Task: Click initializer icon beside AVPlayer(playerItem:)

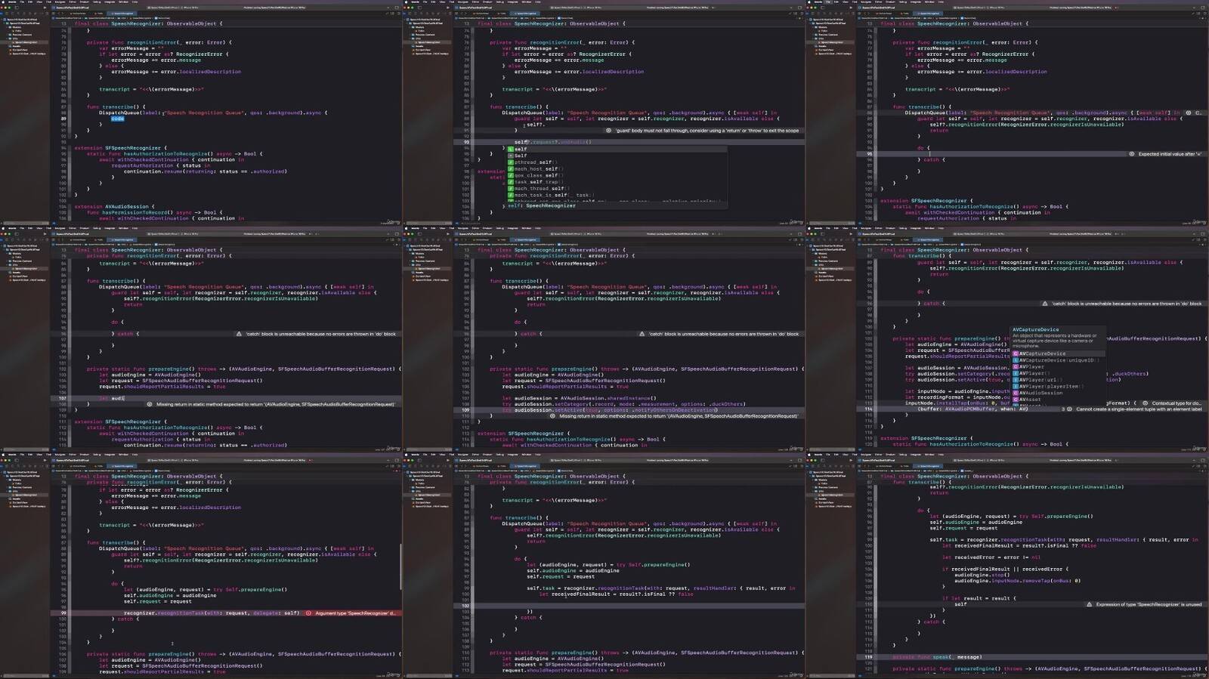Action: coord(1016,387)
